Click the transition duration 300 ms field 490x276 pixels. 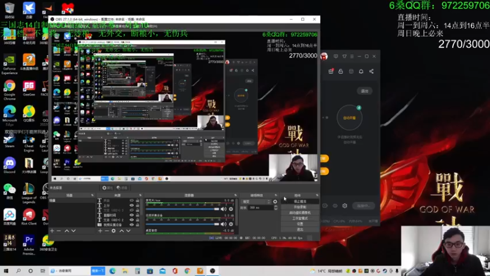pos(261,207)
